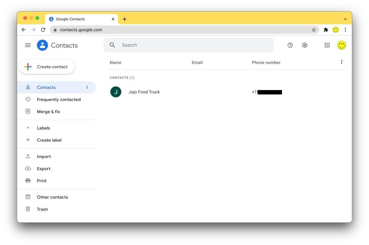This screenshot has height=245, width=369.
Task: Click the Contacts app title text
Action: [x=64, y=45]
